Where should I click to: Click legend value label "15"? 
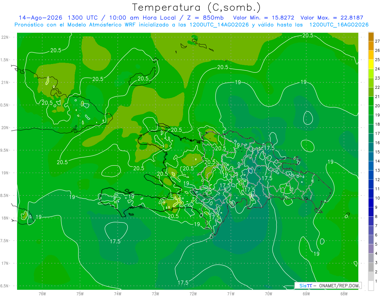coord(377,152)
